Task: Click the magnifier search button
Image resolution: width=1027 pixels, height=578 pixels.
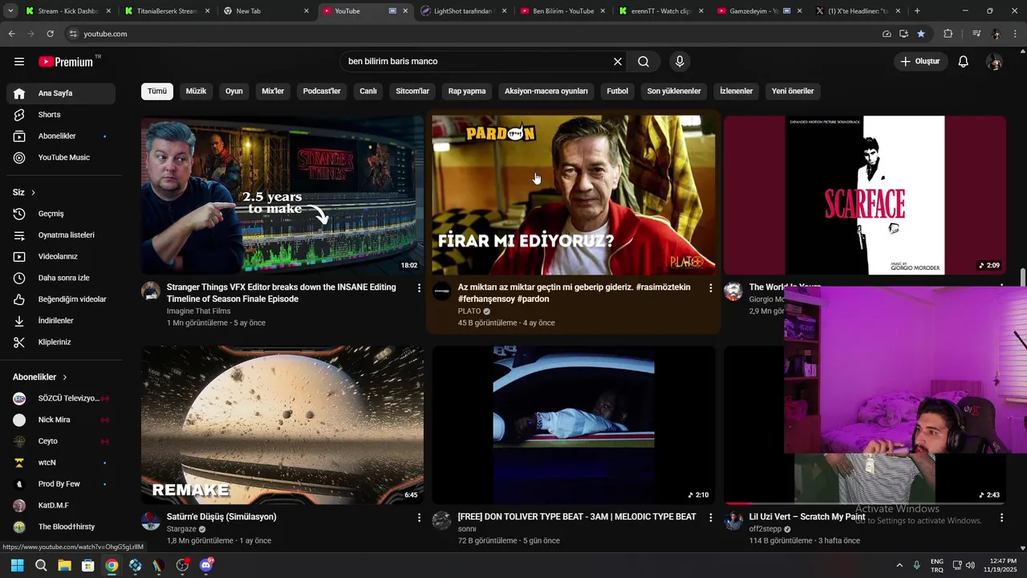Action: pos(643,62)
